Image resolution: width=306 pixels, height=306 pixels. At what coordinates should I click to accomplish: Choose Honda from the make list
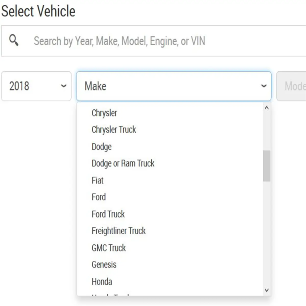pos(102,281)
